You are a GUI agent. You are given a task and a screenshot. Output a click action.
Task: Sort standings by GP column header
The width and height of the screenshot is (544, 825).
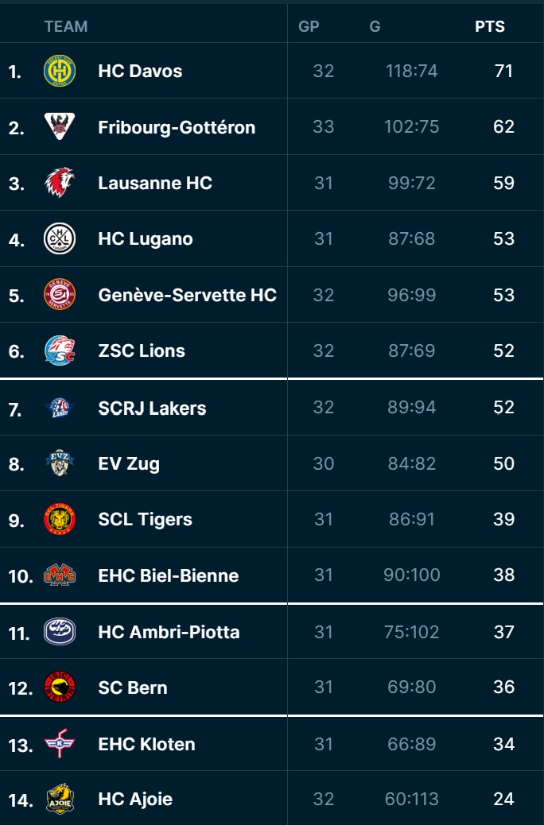pos(309,26)
